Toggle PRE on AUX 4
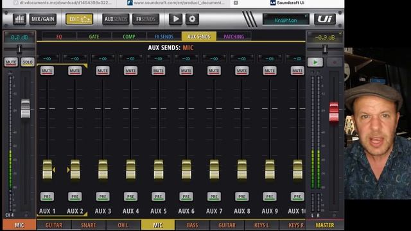This screenshot has height=231, width=411. (130, 197)
